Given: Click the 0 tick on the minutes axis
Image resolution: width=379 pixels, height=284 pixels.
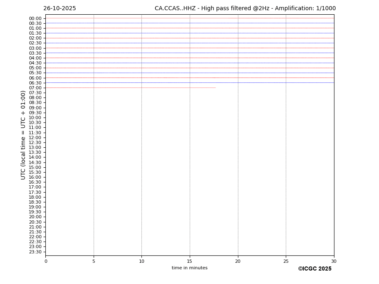Looking at the screenshot, I should click(46, 261).
